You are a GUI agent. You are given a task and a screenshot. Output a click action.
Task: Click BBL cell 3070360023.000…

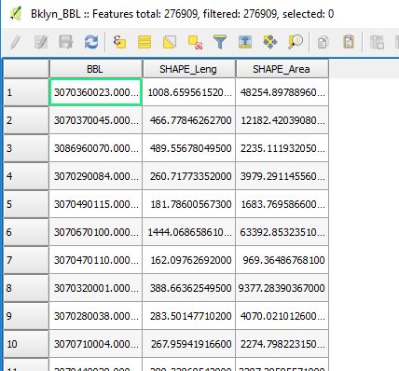[96, 92]
